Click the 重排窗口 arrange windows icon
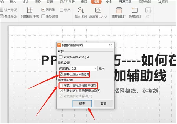This screenshot has height=124, width=177. [119, 10]
